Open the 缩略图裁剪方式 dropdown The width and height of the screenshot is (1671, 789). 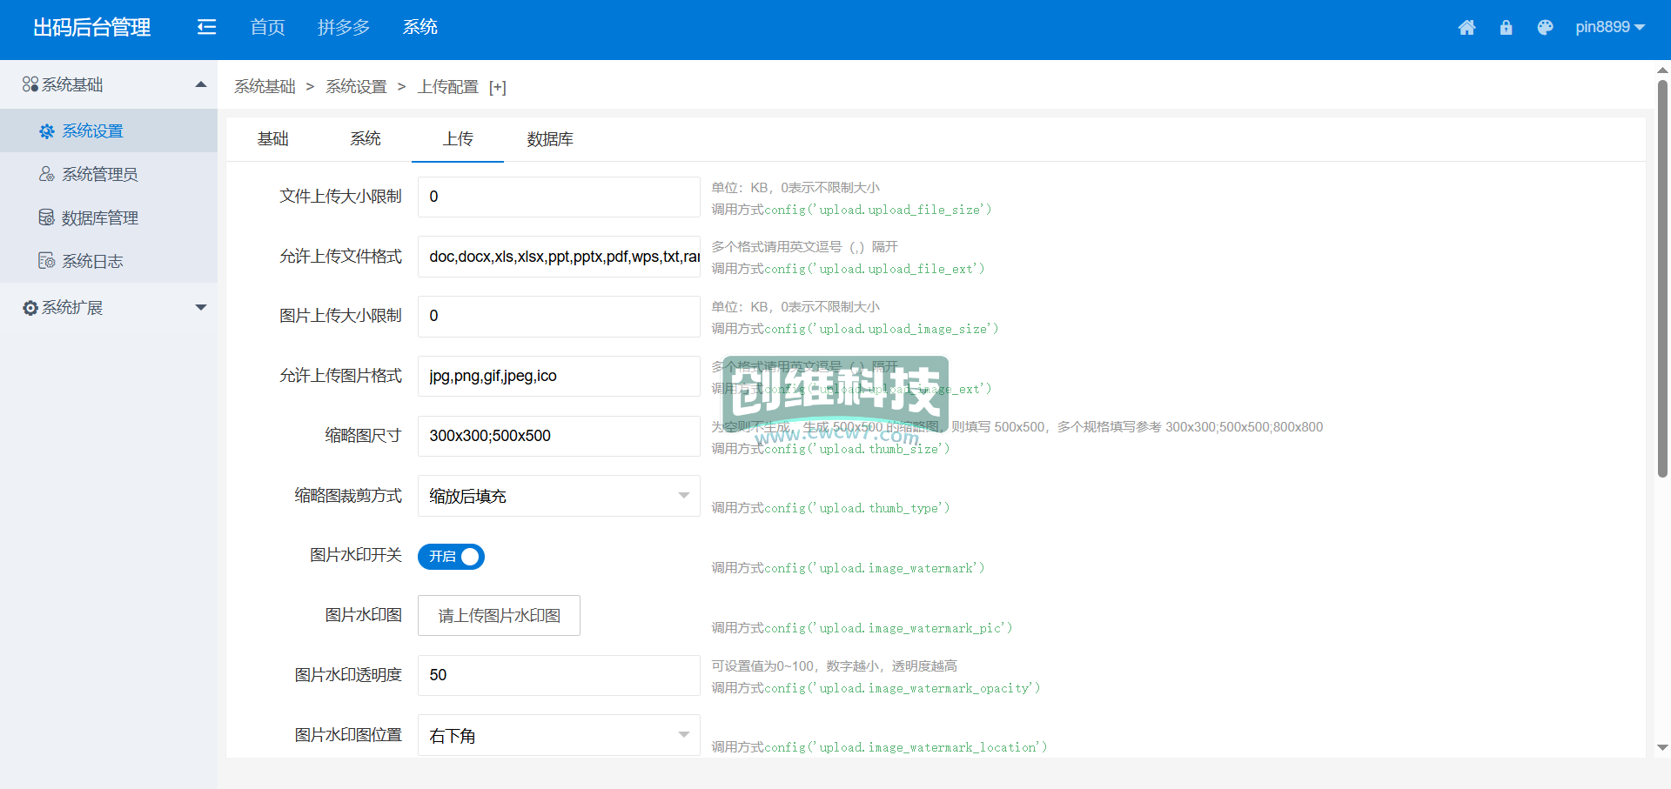tap(558, 496)
